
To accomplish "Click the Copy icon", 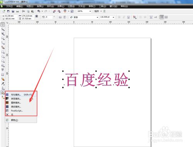I will pos(28,11).
